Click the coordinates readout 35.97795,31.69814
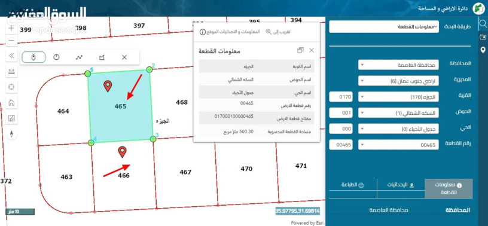488x226 pixels. tap(298, 212)
